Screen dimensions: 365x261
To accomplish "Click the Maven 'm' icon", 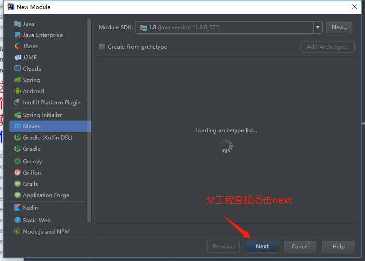I will point(18,126).
